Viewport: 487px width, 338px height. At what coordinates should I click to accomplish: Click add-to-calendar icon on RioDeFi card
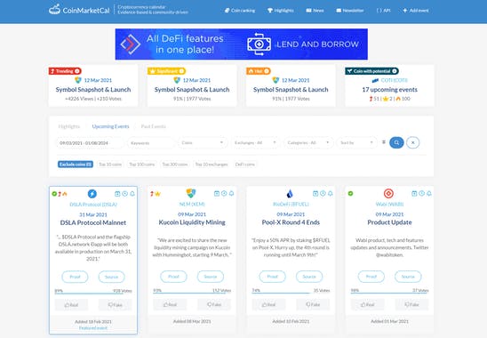coord(315,193)
